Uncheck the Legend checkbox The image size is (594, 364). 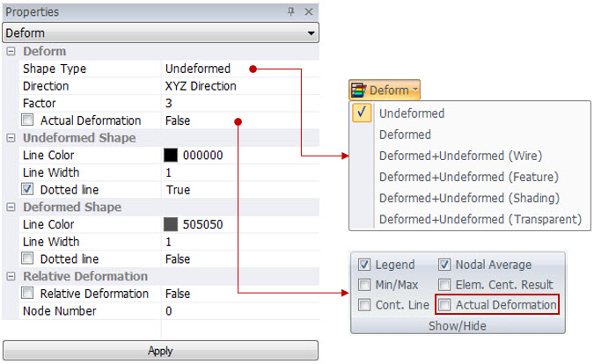[x=365, y=265]
